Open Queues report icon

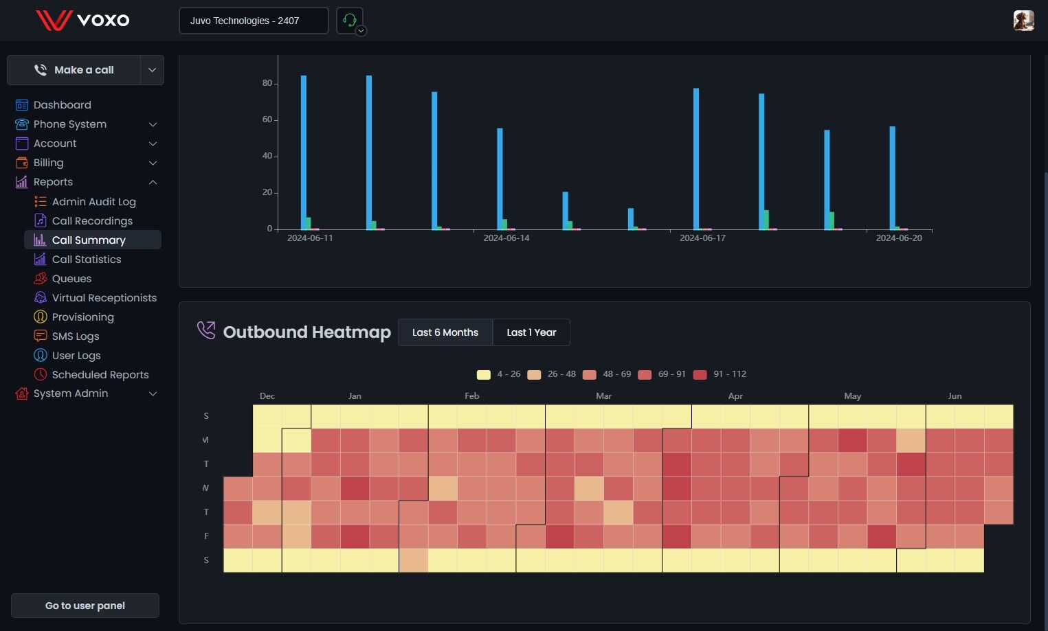(41, 279)
